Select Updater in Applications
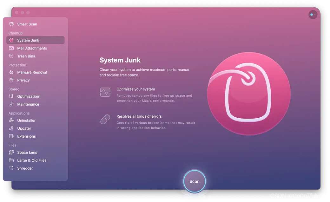 35,128
